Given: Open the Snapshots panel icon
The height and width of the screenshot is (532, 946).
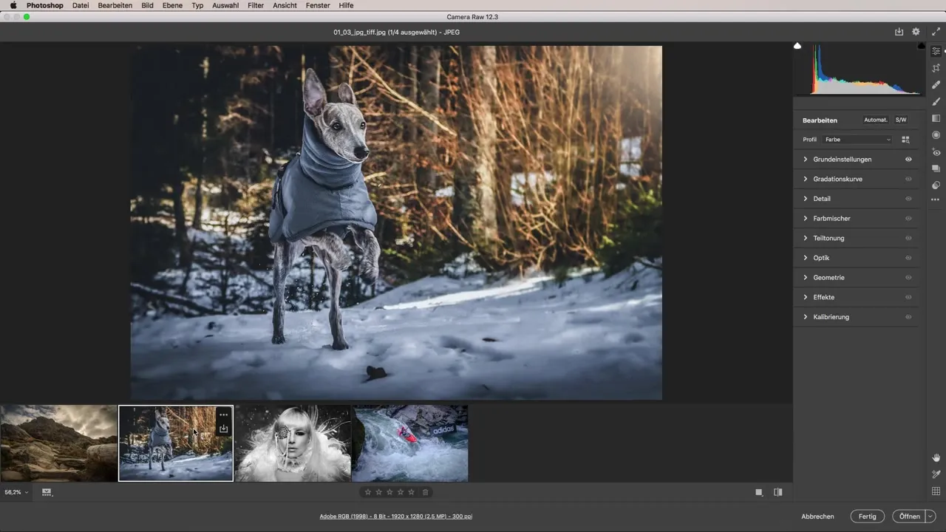Looking at the screenshot, I should point(936,168).
